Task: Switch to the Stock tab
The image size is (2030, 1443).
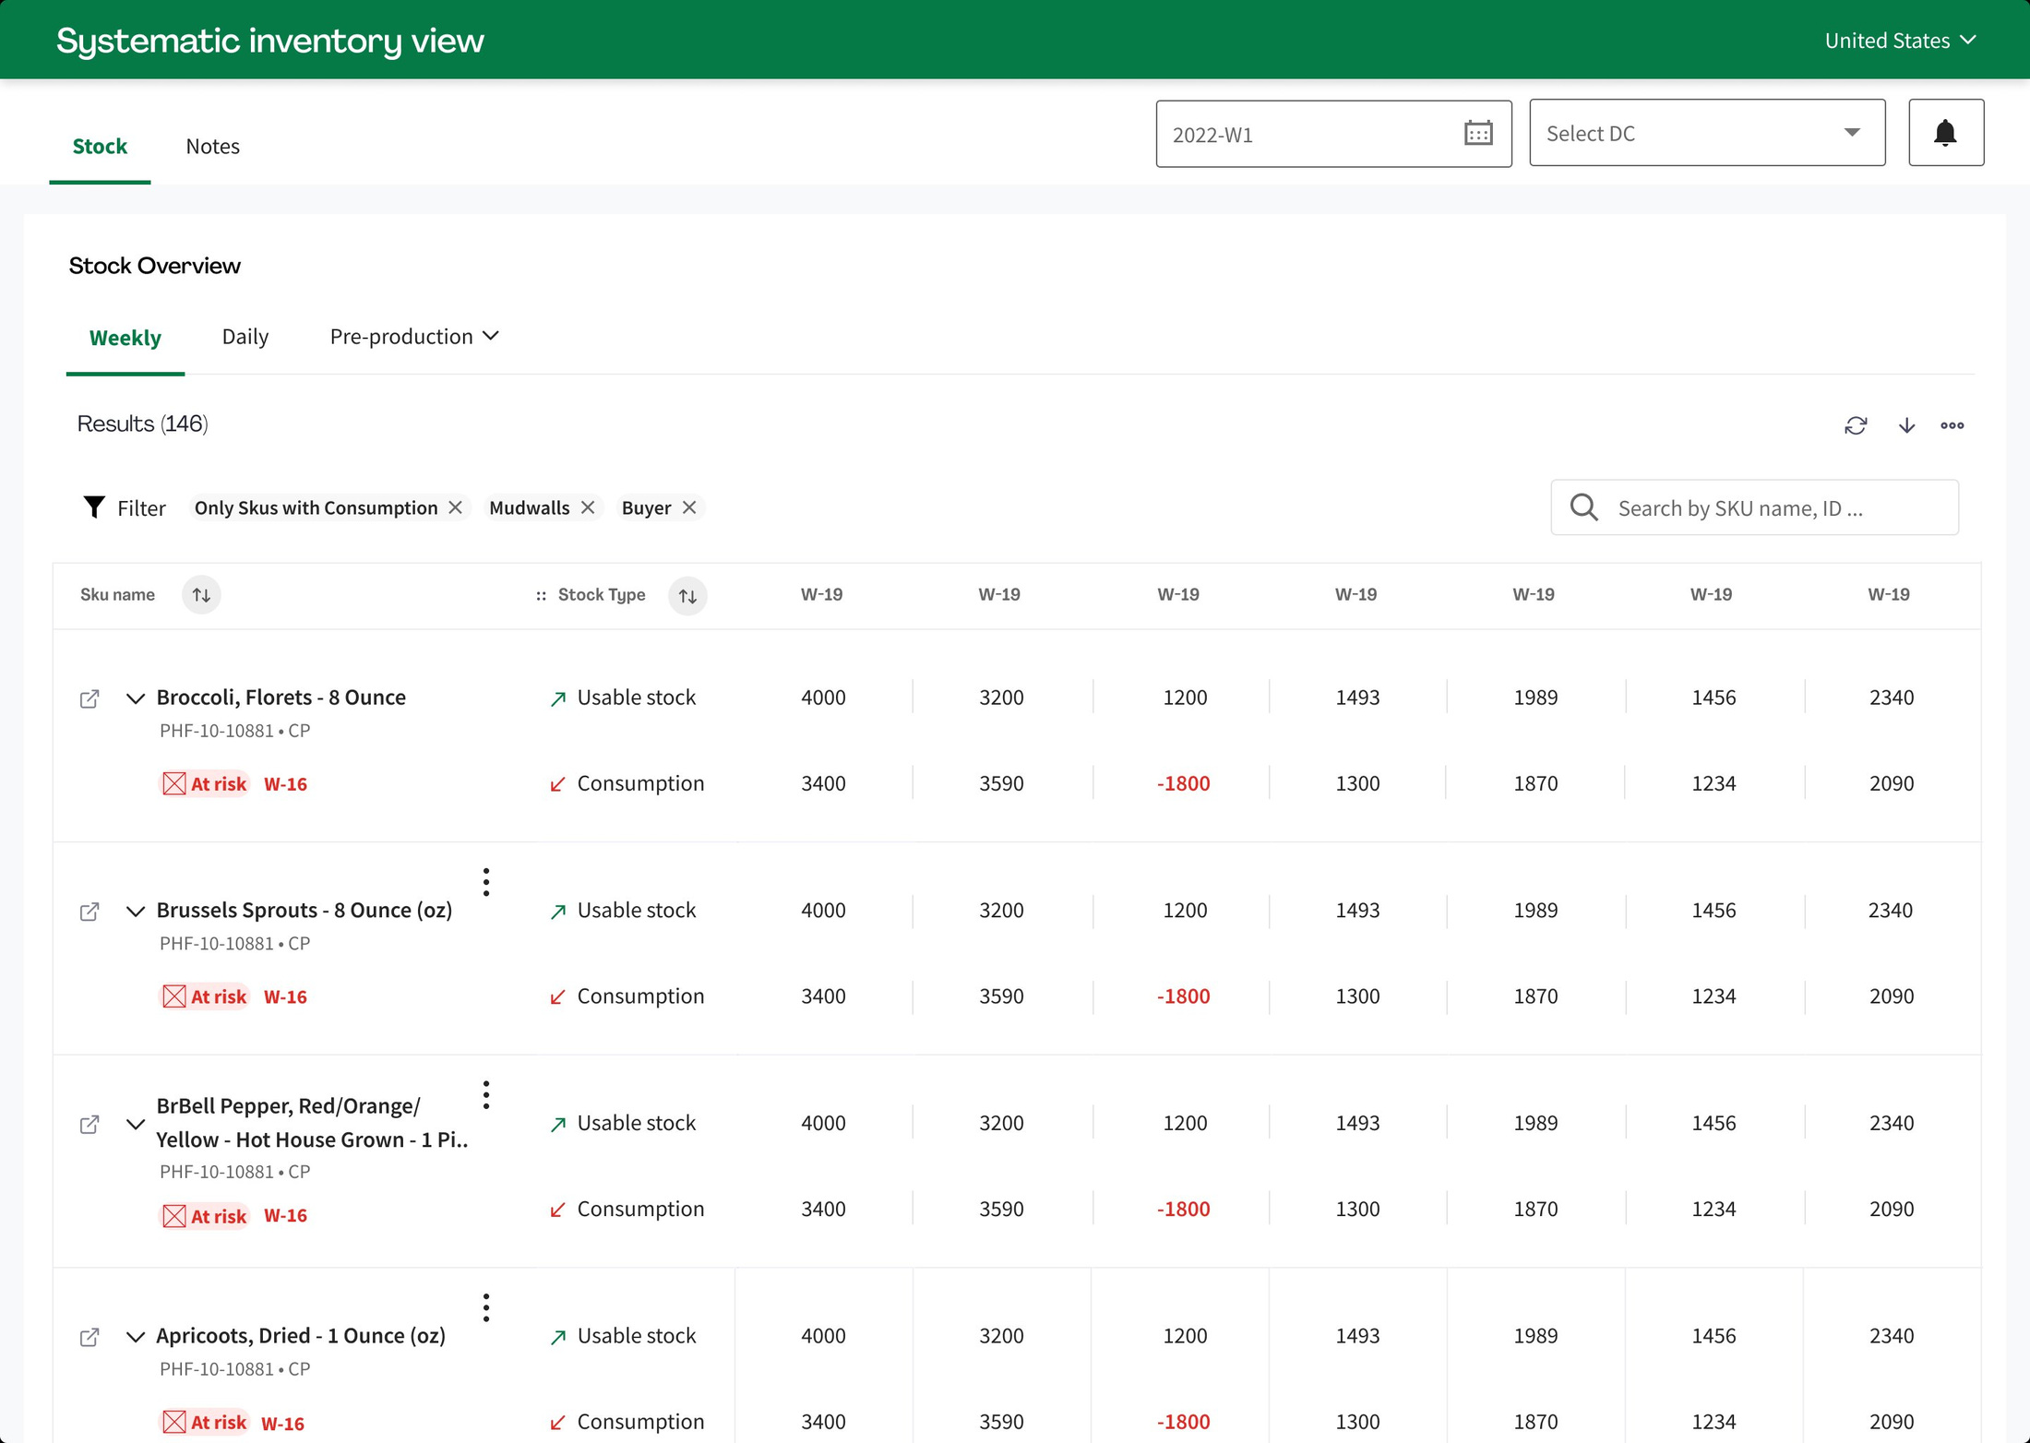Action: [x=100, y=146]
